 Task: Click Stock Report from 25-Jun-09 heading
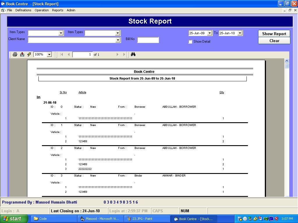142,78
